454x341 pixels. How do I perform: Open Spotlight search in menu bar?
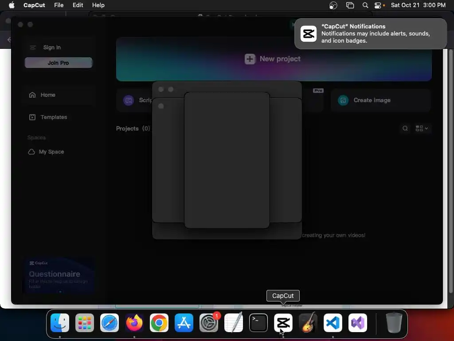pyautogui.click(x=365, y=5)
